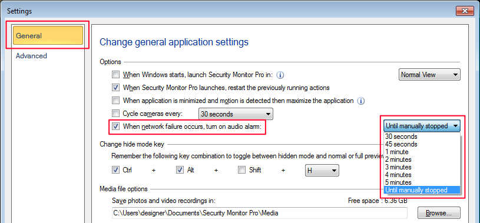
Task: Select Until manually stopped in the list
Action: [x=422, y=190]
